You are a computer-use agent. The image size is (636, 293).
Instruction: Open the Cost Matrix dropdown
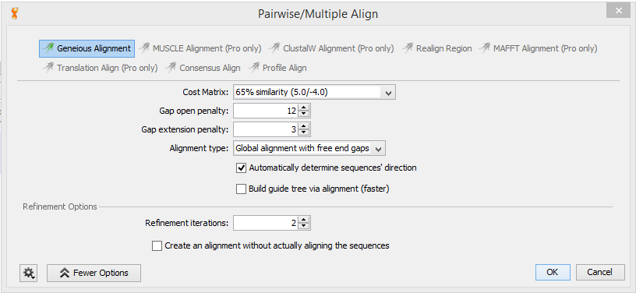(314, 93)
